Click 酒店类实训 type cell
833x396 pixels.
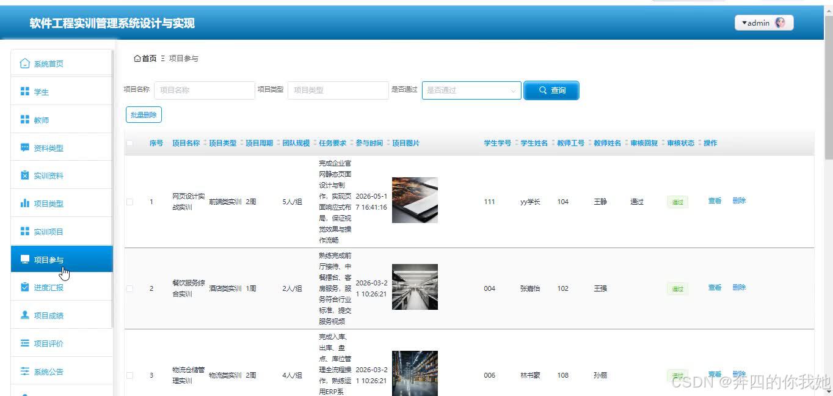(x=225, y=288)
